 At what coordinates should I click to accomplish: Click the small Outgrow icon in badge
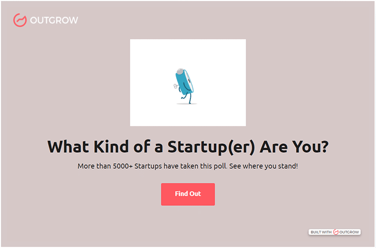coord(335,232)
